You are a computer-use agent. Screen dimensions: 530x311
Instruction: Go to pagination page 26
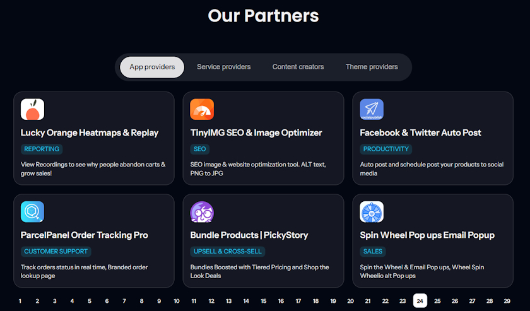(455, 301)
